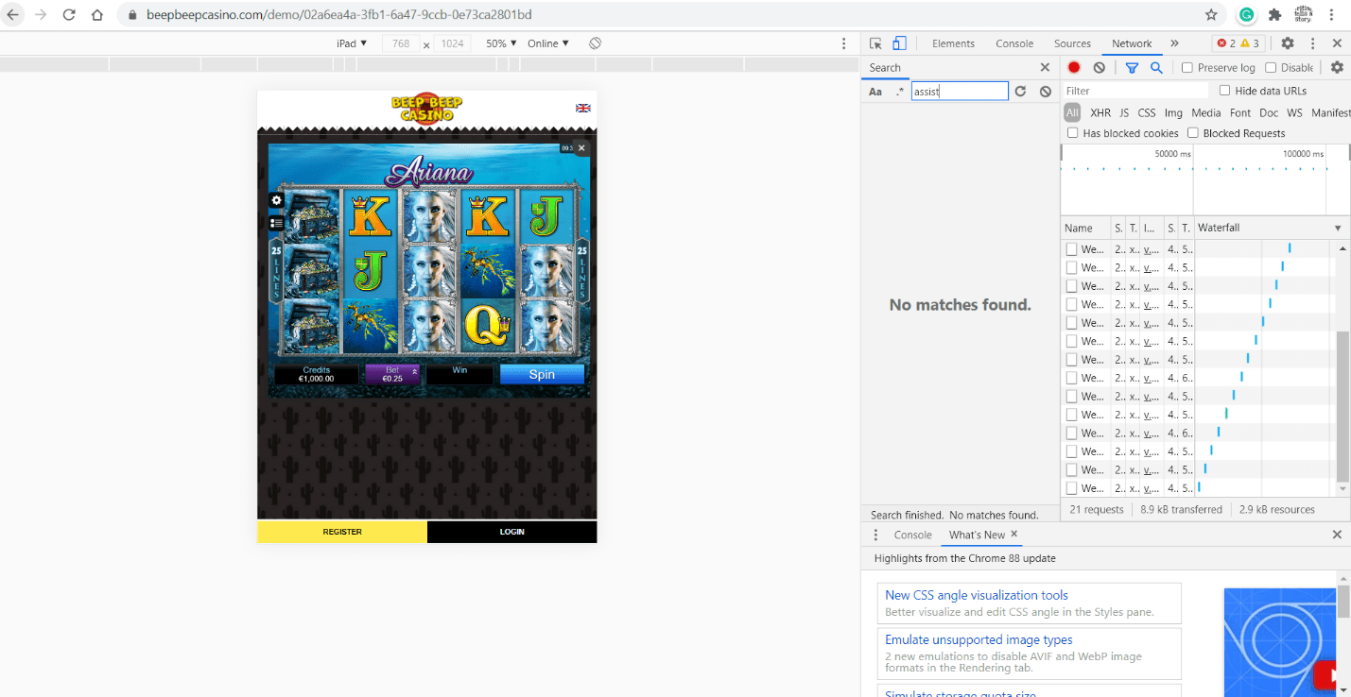Clear the network log
Screen dimensions: 1351x697
[1099, 67]
